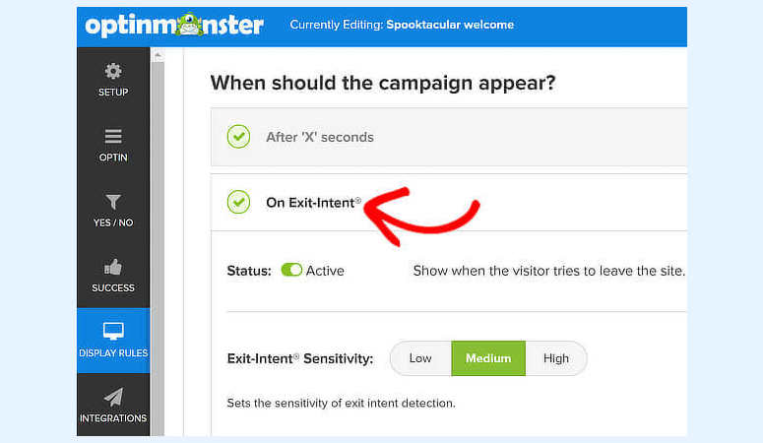
Task: Click the scrollbar up arrow
Action: coord(158,55)
